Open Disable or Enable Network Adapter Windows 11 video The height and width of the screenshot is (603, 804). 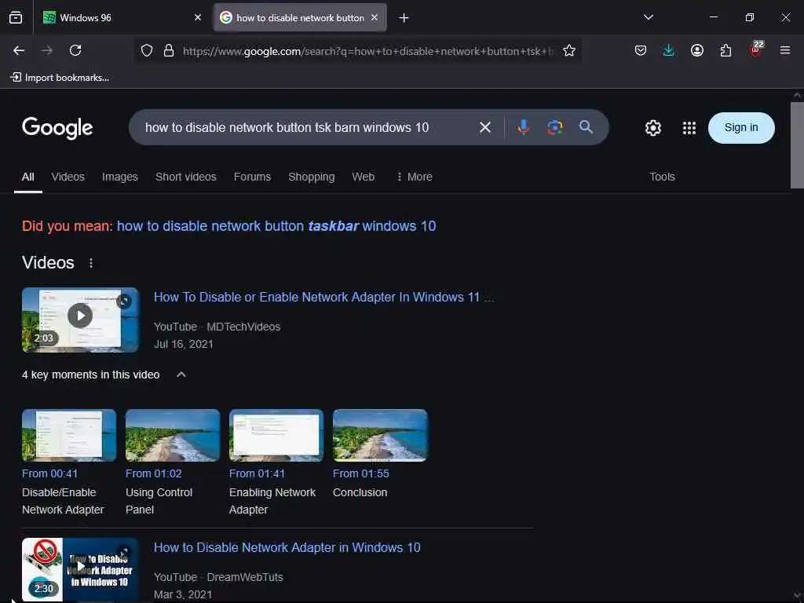pyautogui.click(x=324, y=297)
